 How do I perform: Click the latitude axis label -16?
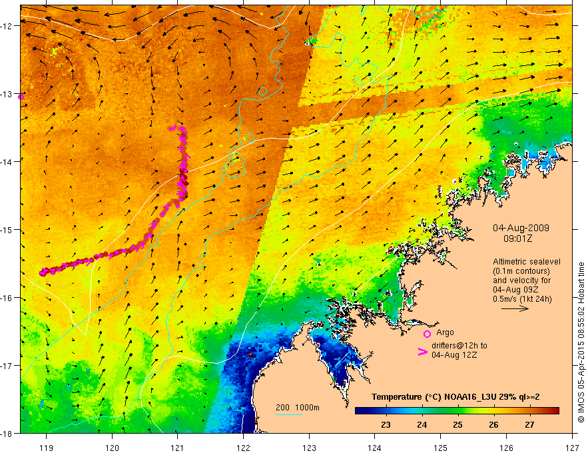(x=7, y=298)
